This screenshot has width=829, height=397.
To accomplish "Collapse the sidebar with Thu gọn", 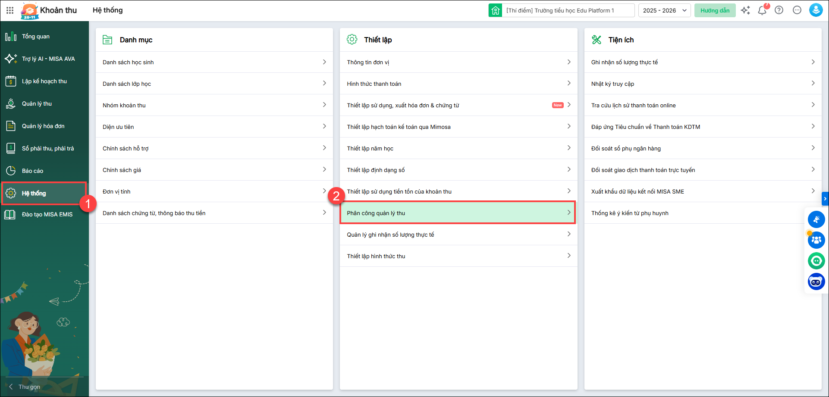I will [25, 387].
